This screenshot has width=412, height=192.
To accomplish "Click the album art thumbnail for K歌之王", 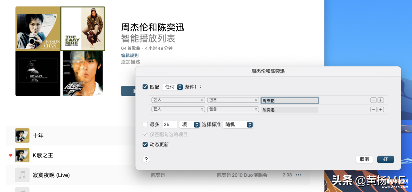I will (x=22, y=156).
